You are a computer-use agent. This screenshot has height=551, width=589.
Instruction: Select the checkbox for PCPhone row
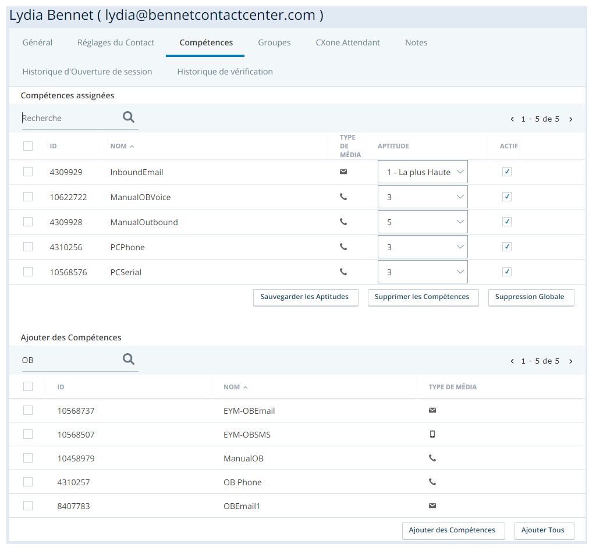pyautogui.click(x=28, y=247)
